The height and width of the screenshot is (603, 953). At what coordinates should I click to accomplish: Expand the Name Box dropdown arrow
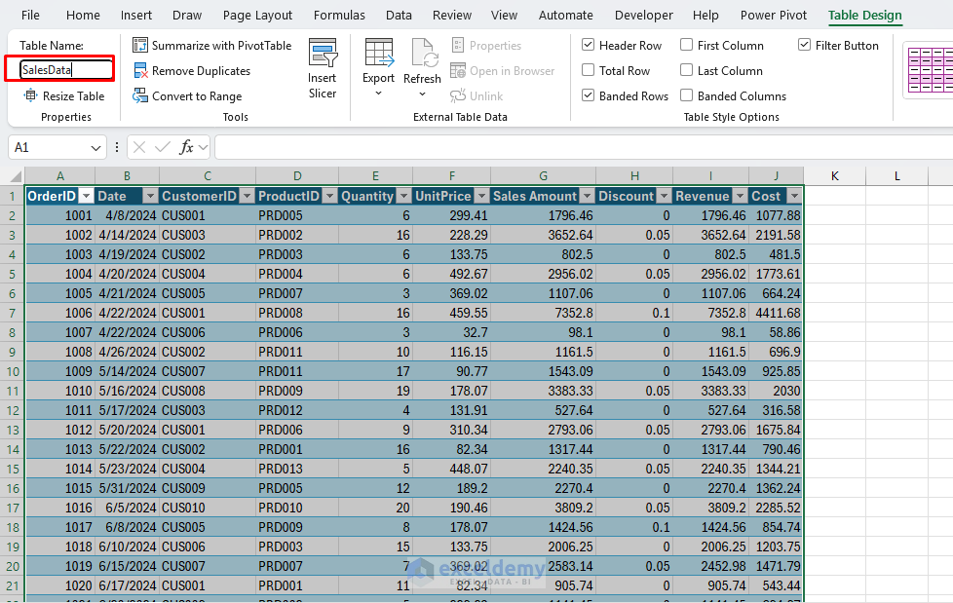click(x=95, y=147)
